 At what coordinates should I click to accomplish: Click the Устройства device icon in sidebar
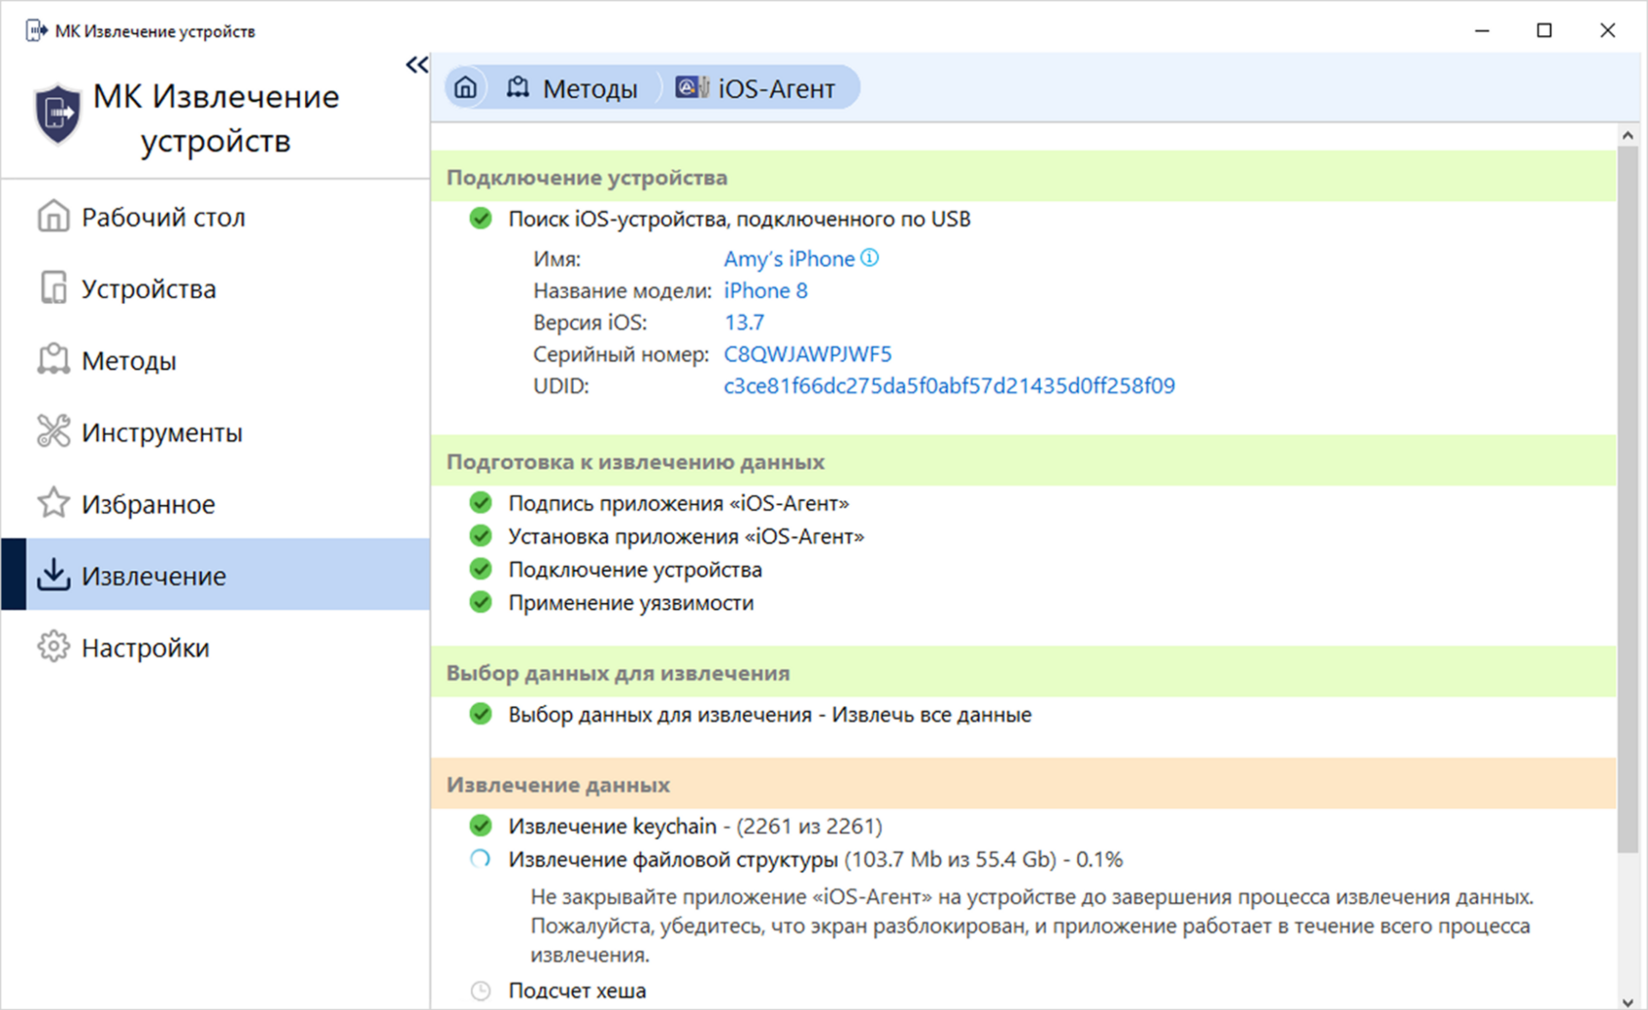[54, 288]
